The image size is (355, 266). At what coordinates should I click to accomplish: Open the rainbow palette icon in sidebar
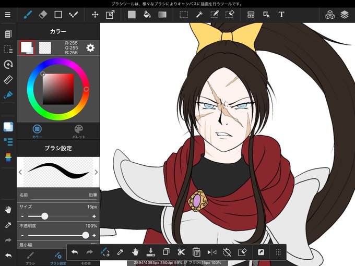tap(8, 157)
